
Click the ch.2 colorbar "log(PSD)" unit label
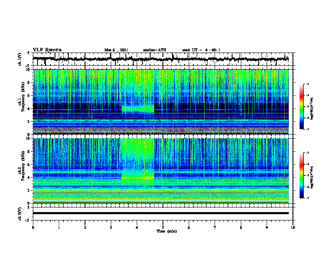tap(312, 177)
